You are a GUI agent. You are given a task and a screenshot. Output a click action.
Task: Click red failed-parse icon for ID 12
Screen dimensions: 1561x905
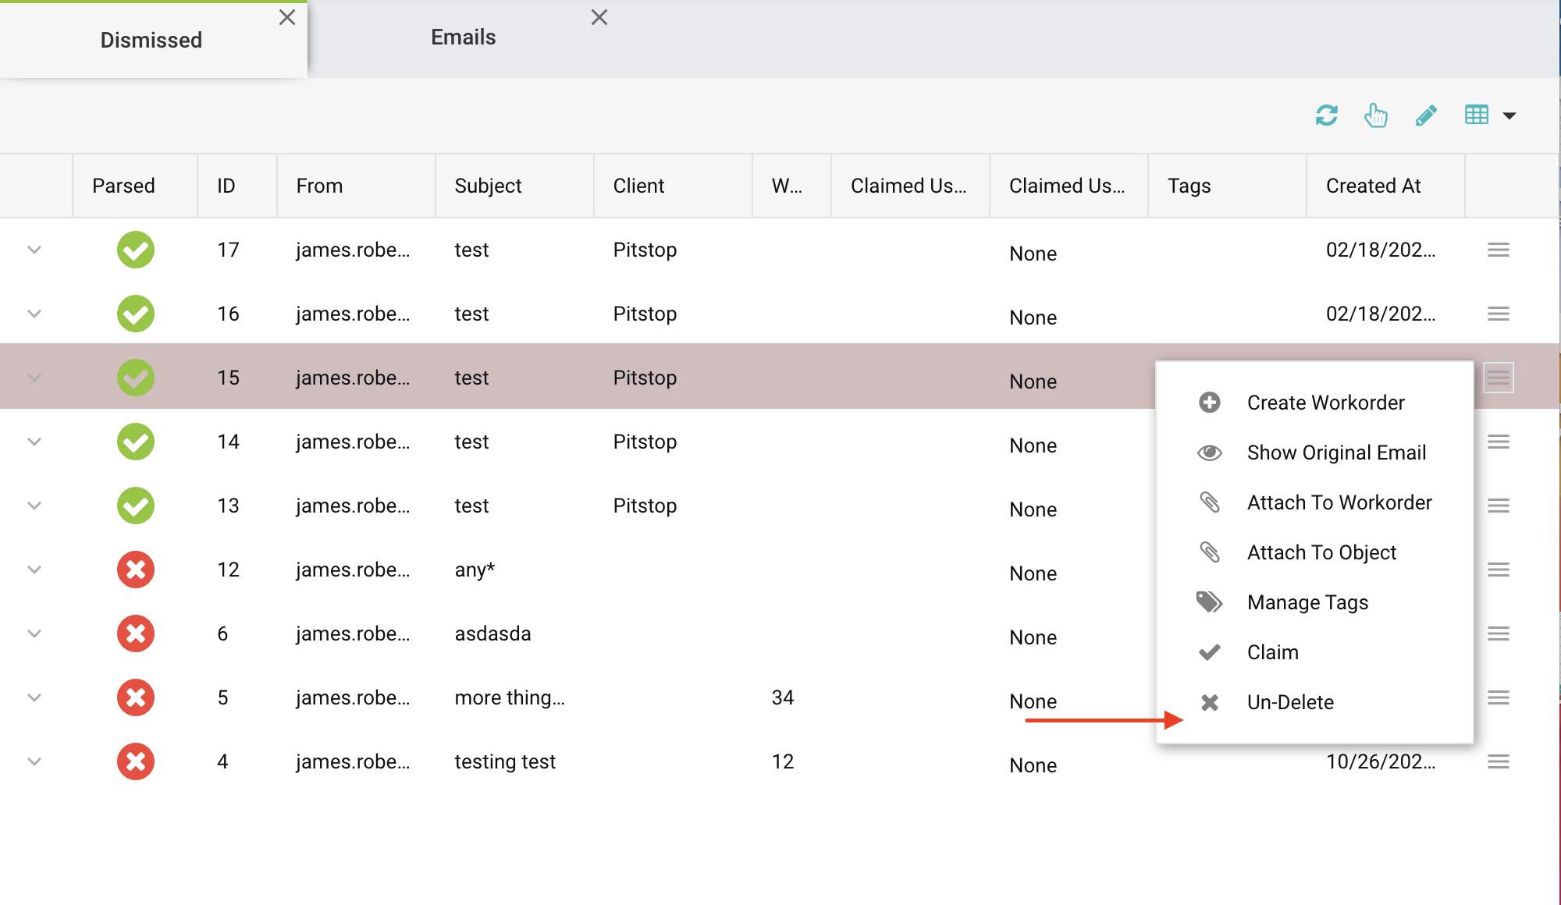coord(136,570)
